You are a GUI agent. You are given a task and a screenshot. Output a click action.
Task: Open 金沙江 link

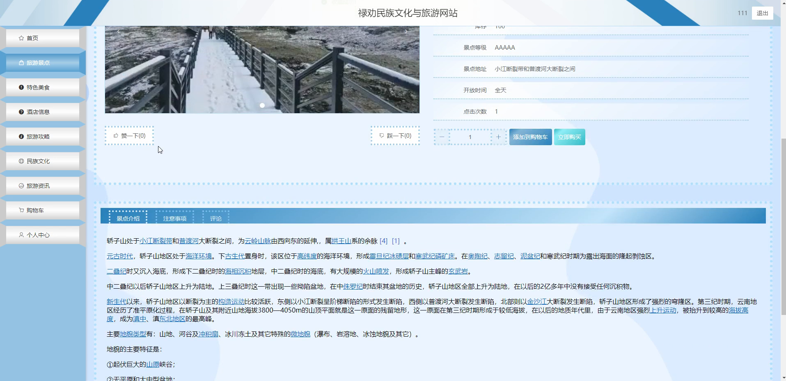[x=537, y=302]
